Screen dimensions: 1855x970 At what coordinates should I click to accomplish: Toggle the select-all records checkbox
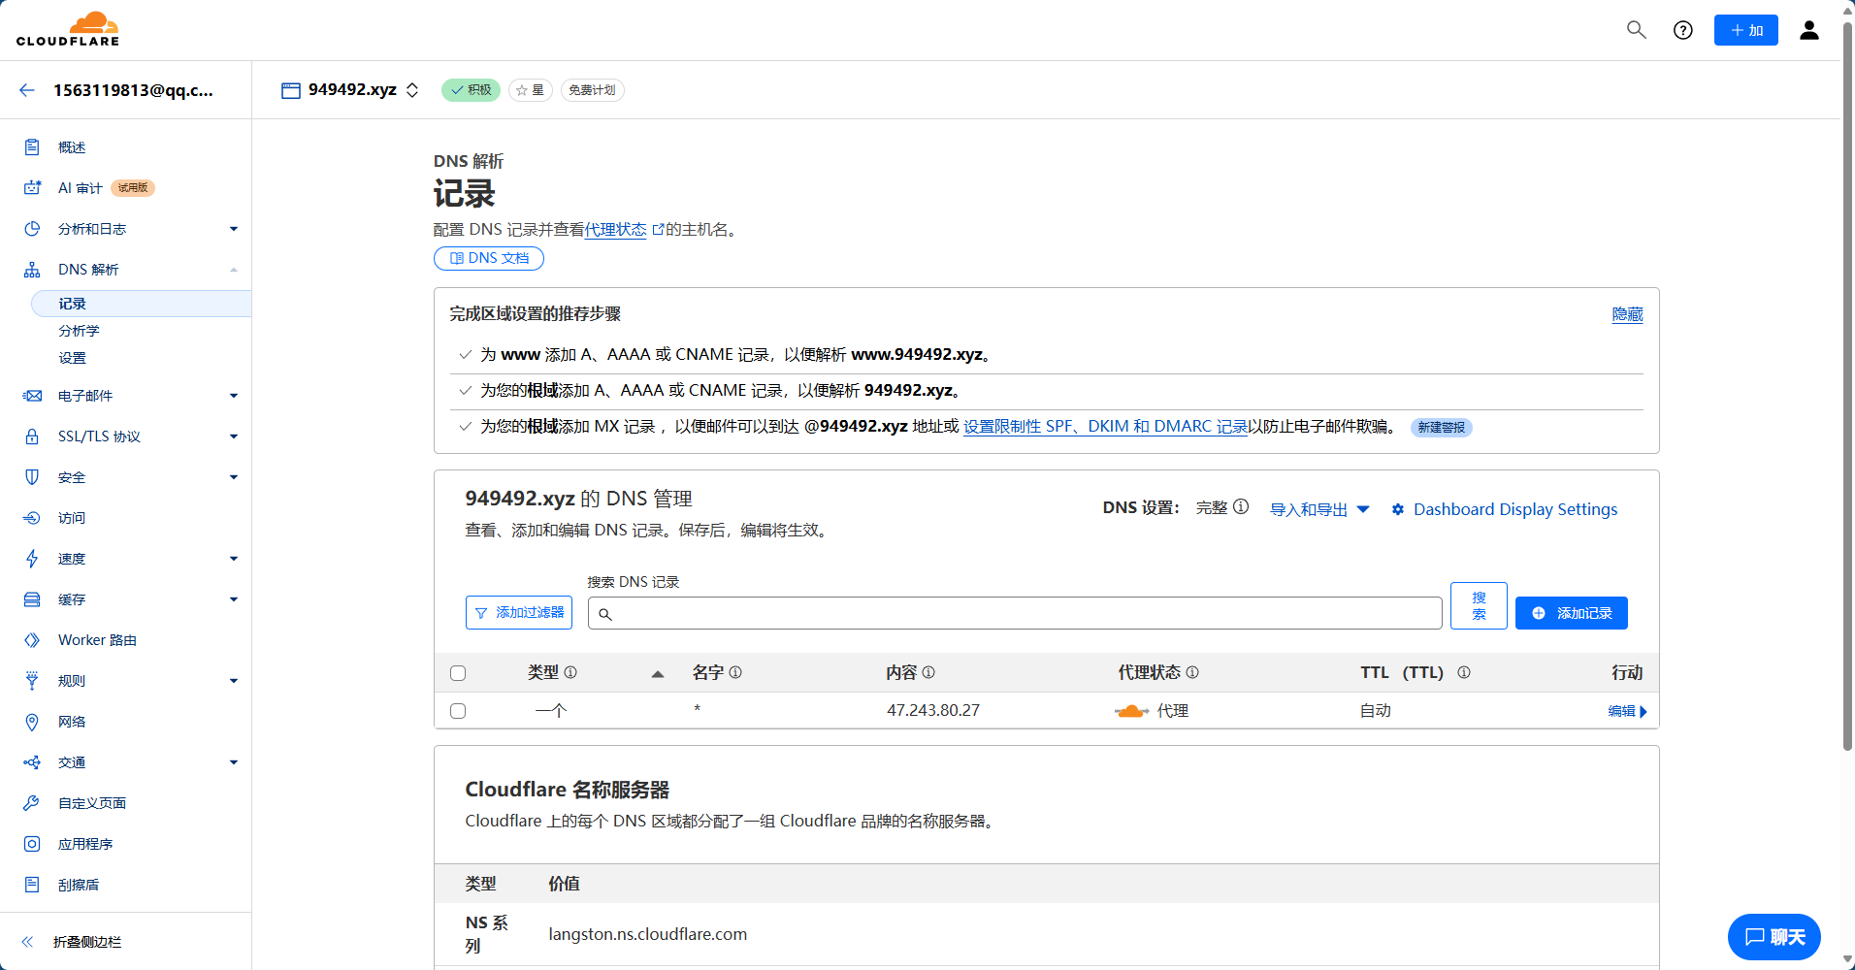tap(458, 673)
